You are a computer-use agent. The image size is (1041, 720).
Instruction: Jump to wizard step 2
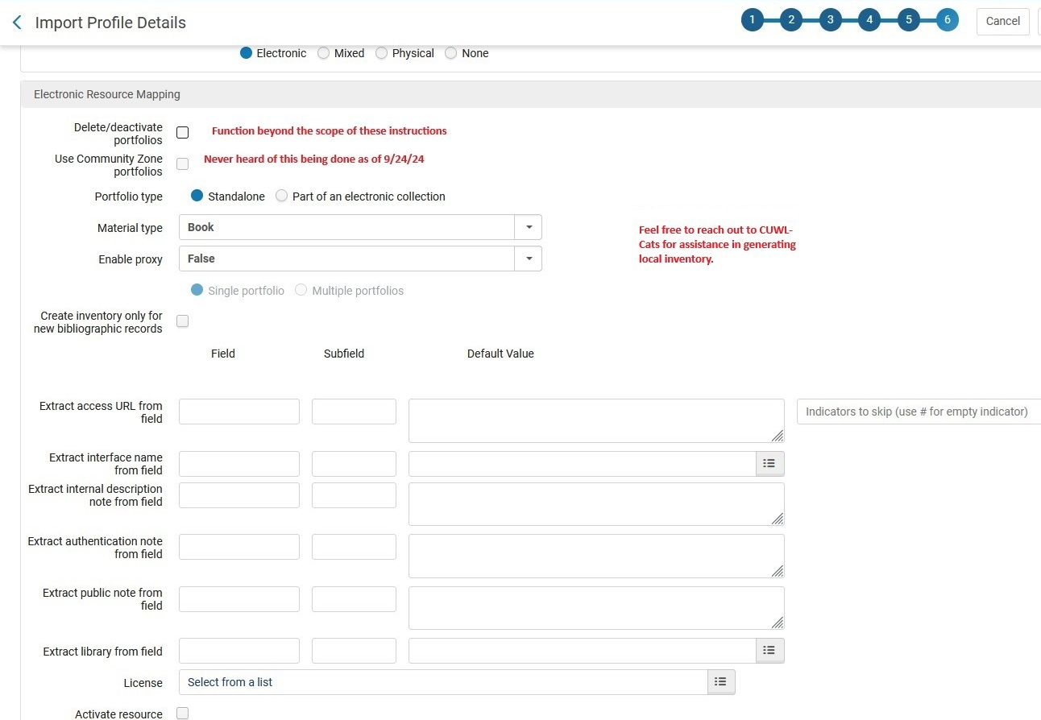coord(791,21)
